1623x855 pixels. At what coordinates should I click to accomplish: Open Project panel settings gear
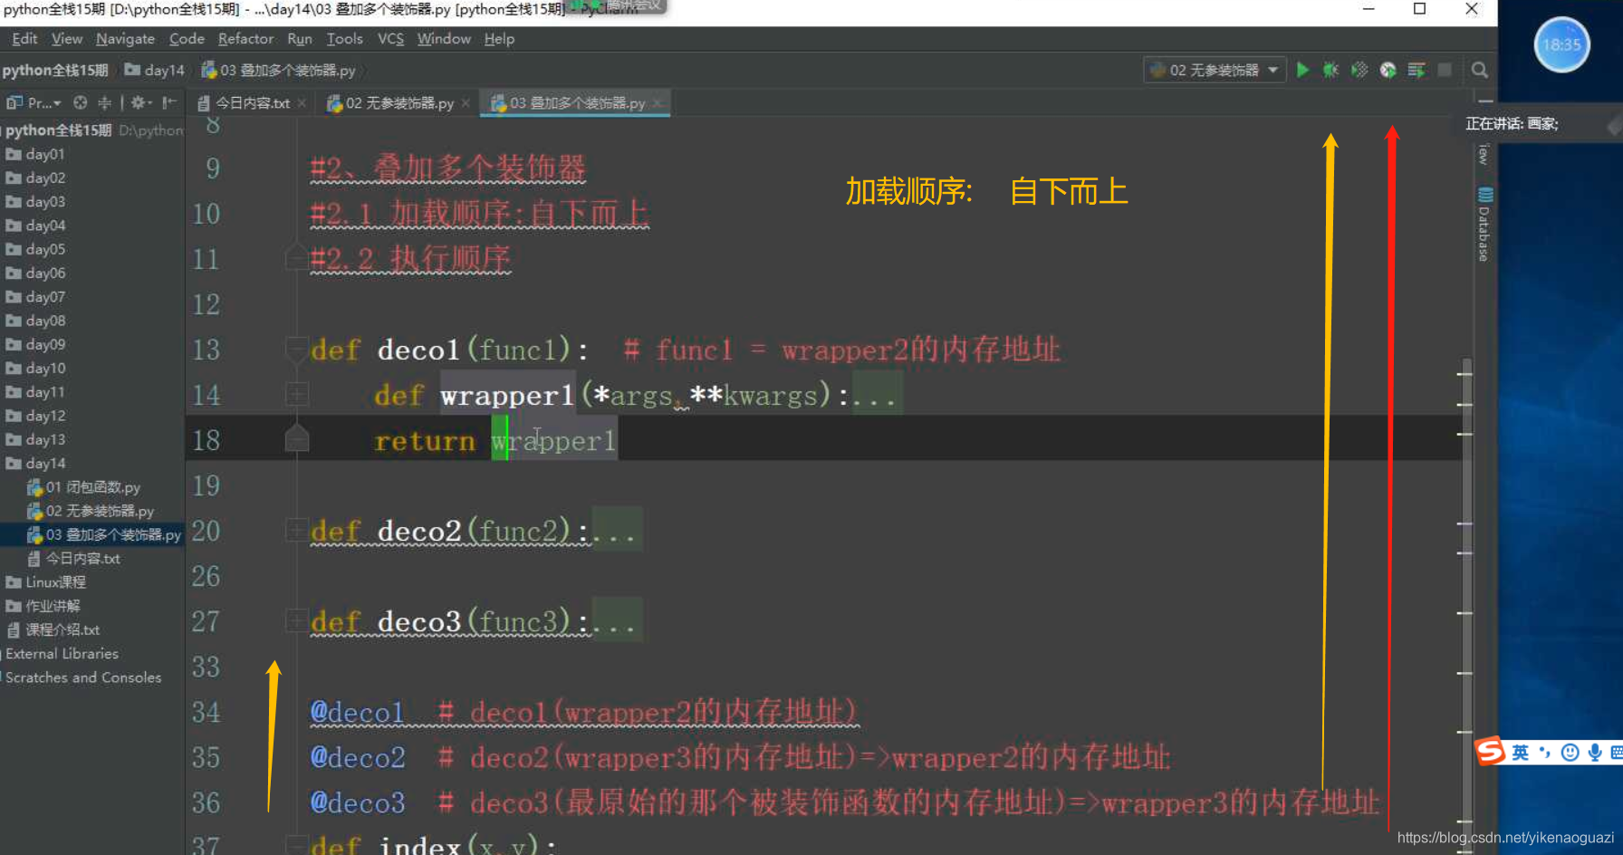point(140,102)
